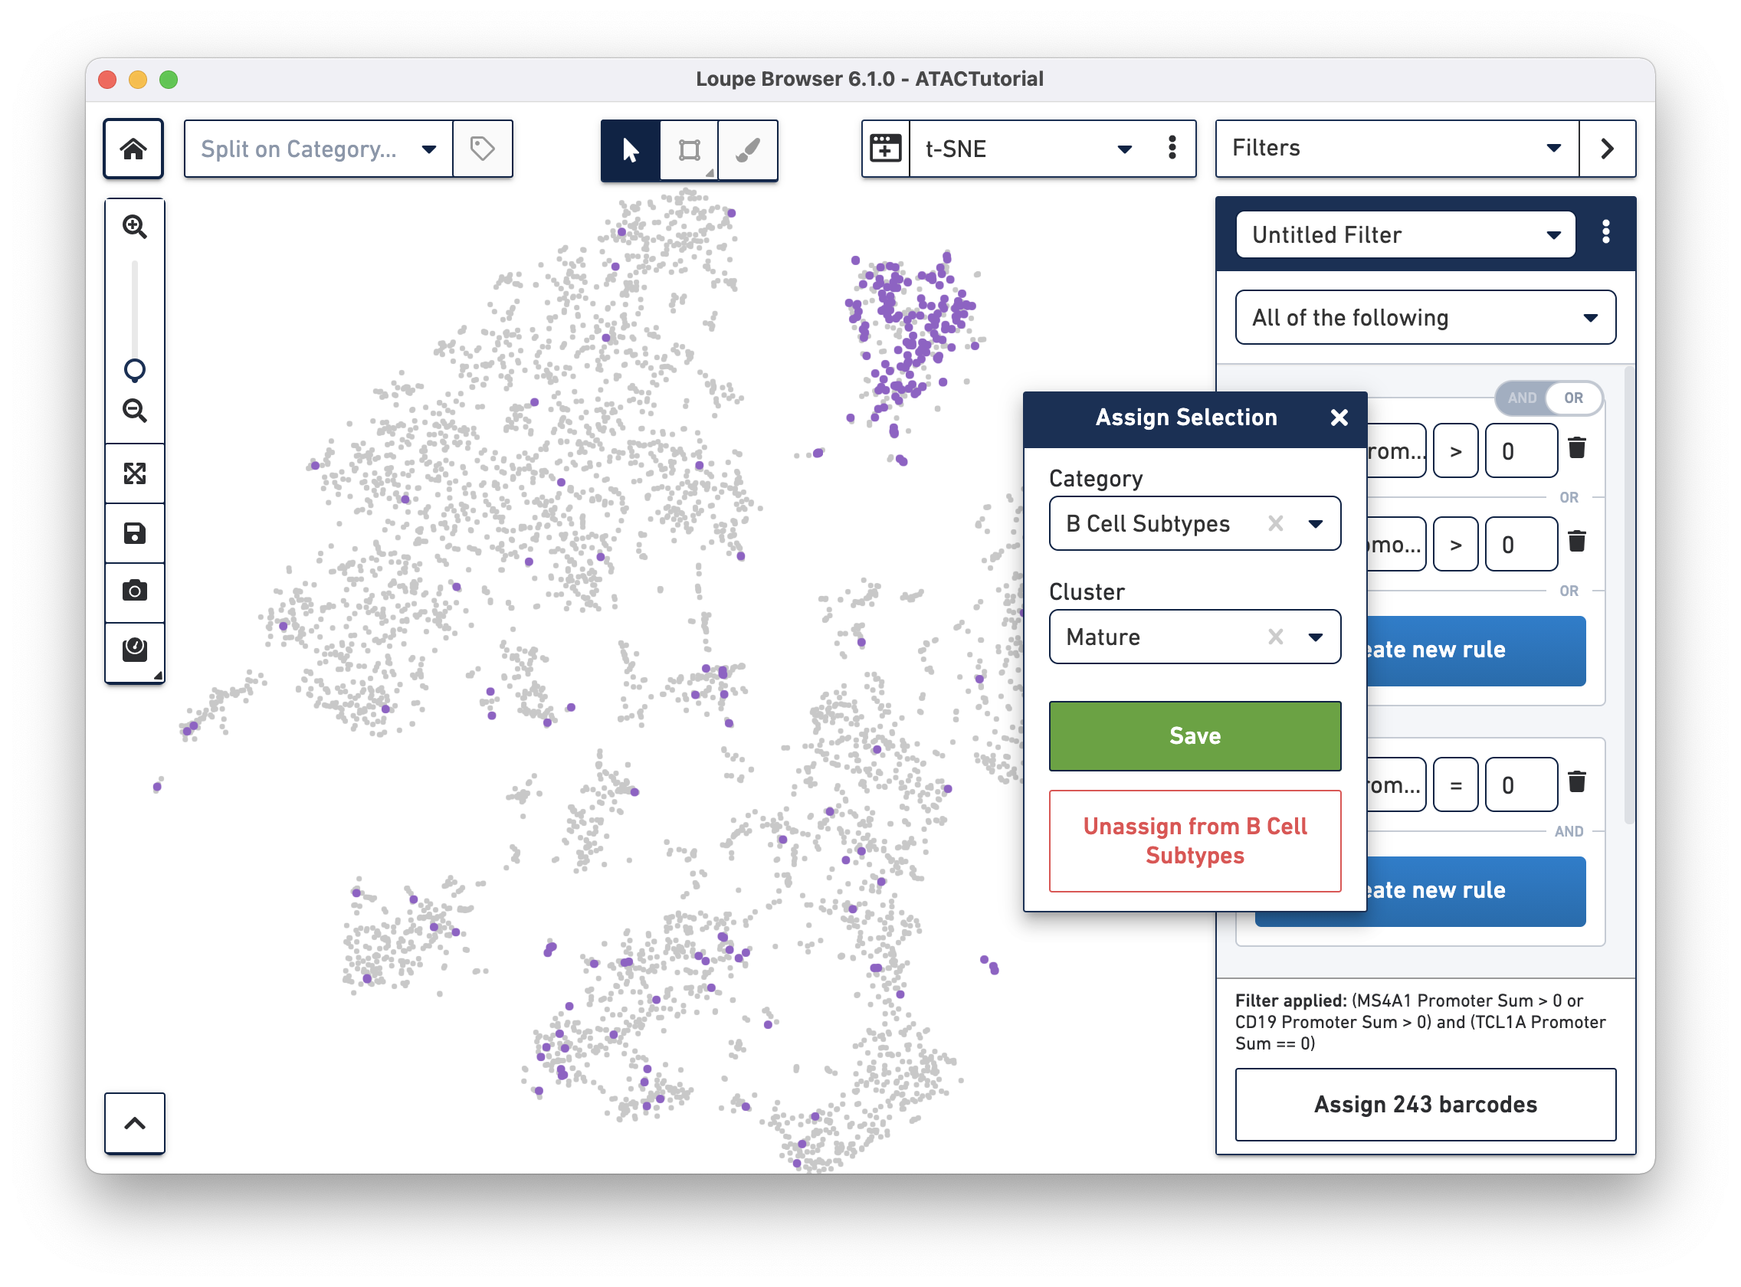Close the Assign Selection dialog

coord(1339,418)
